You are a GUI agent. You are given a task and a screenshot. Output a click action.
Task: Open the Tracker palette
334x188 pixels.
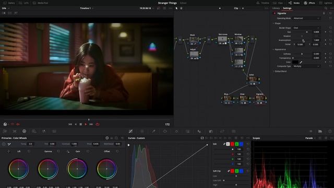pos(176,131)
